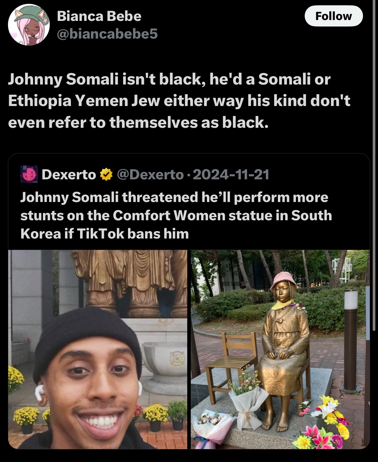Screen dimensions: 378x462
Task: Open the @Dexerto handle in quoted post
Action: click(x=150, y=174)
